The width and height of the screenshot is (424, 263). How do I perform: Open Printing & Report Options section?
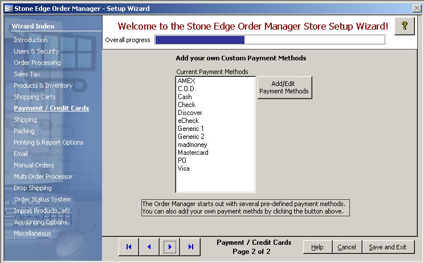pyautogui.click(x=48, y=142)
